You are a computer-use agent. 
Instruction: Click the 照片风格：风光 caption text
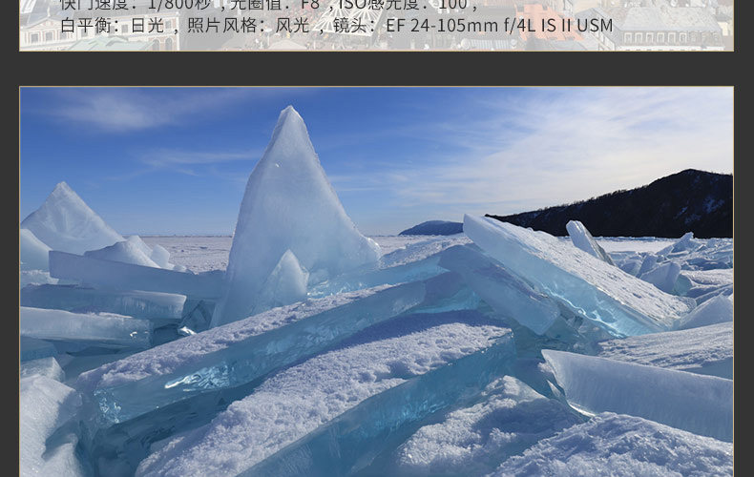[248, 25]
